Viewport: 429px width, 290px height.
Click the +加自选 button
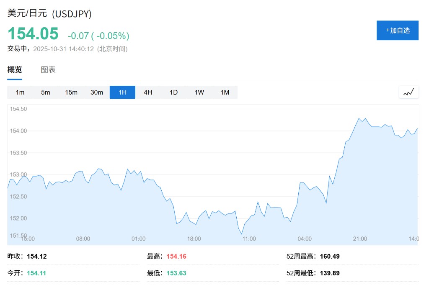tap(397, 31)
